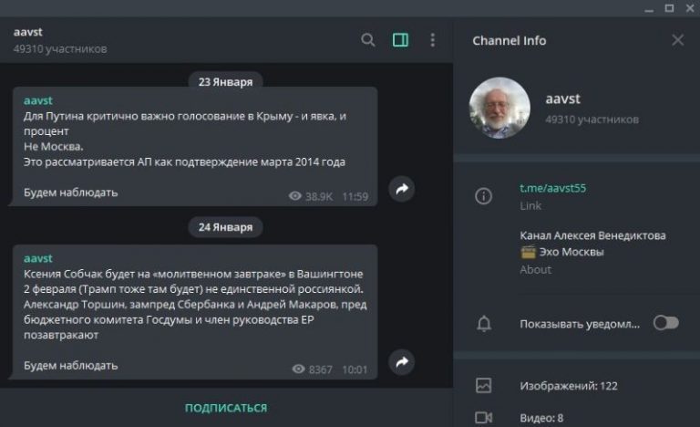The height and width of the screenshot is (427, 700).
Task: Open the search in channel icon
Action: tap(368, 40)
